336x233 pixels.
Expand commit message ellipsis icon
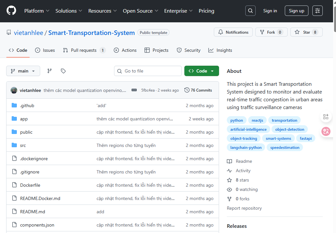pos(134,90)
